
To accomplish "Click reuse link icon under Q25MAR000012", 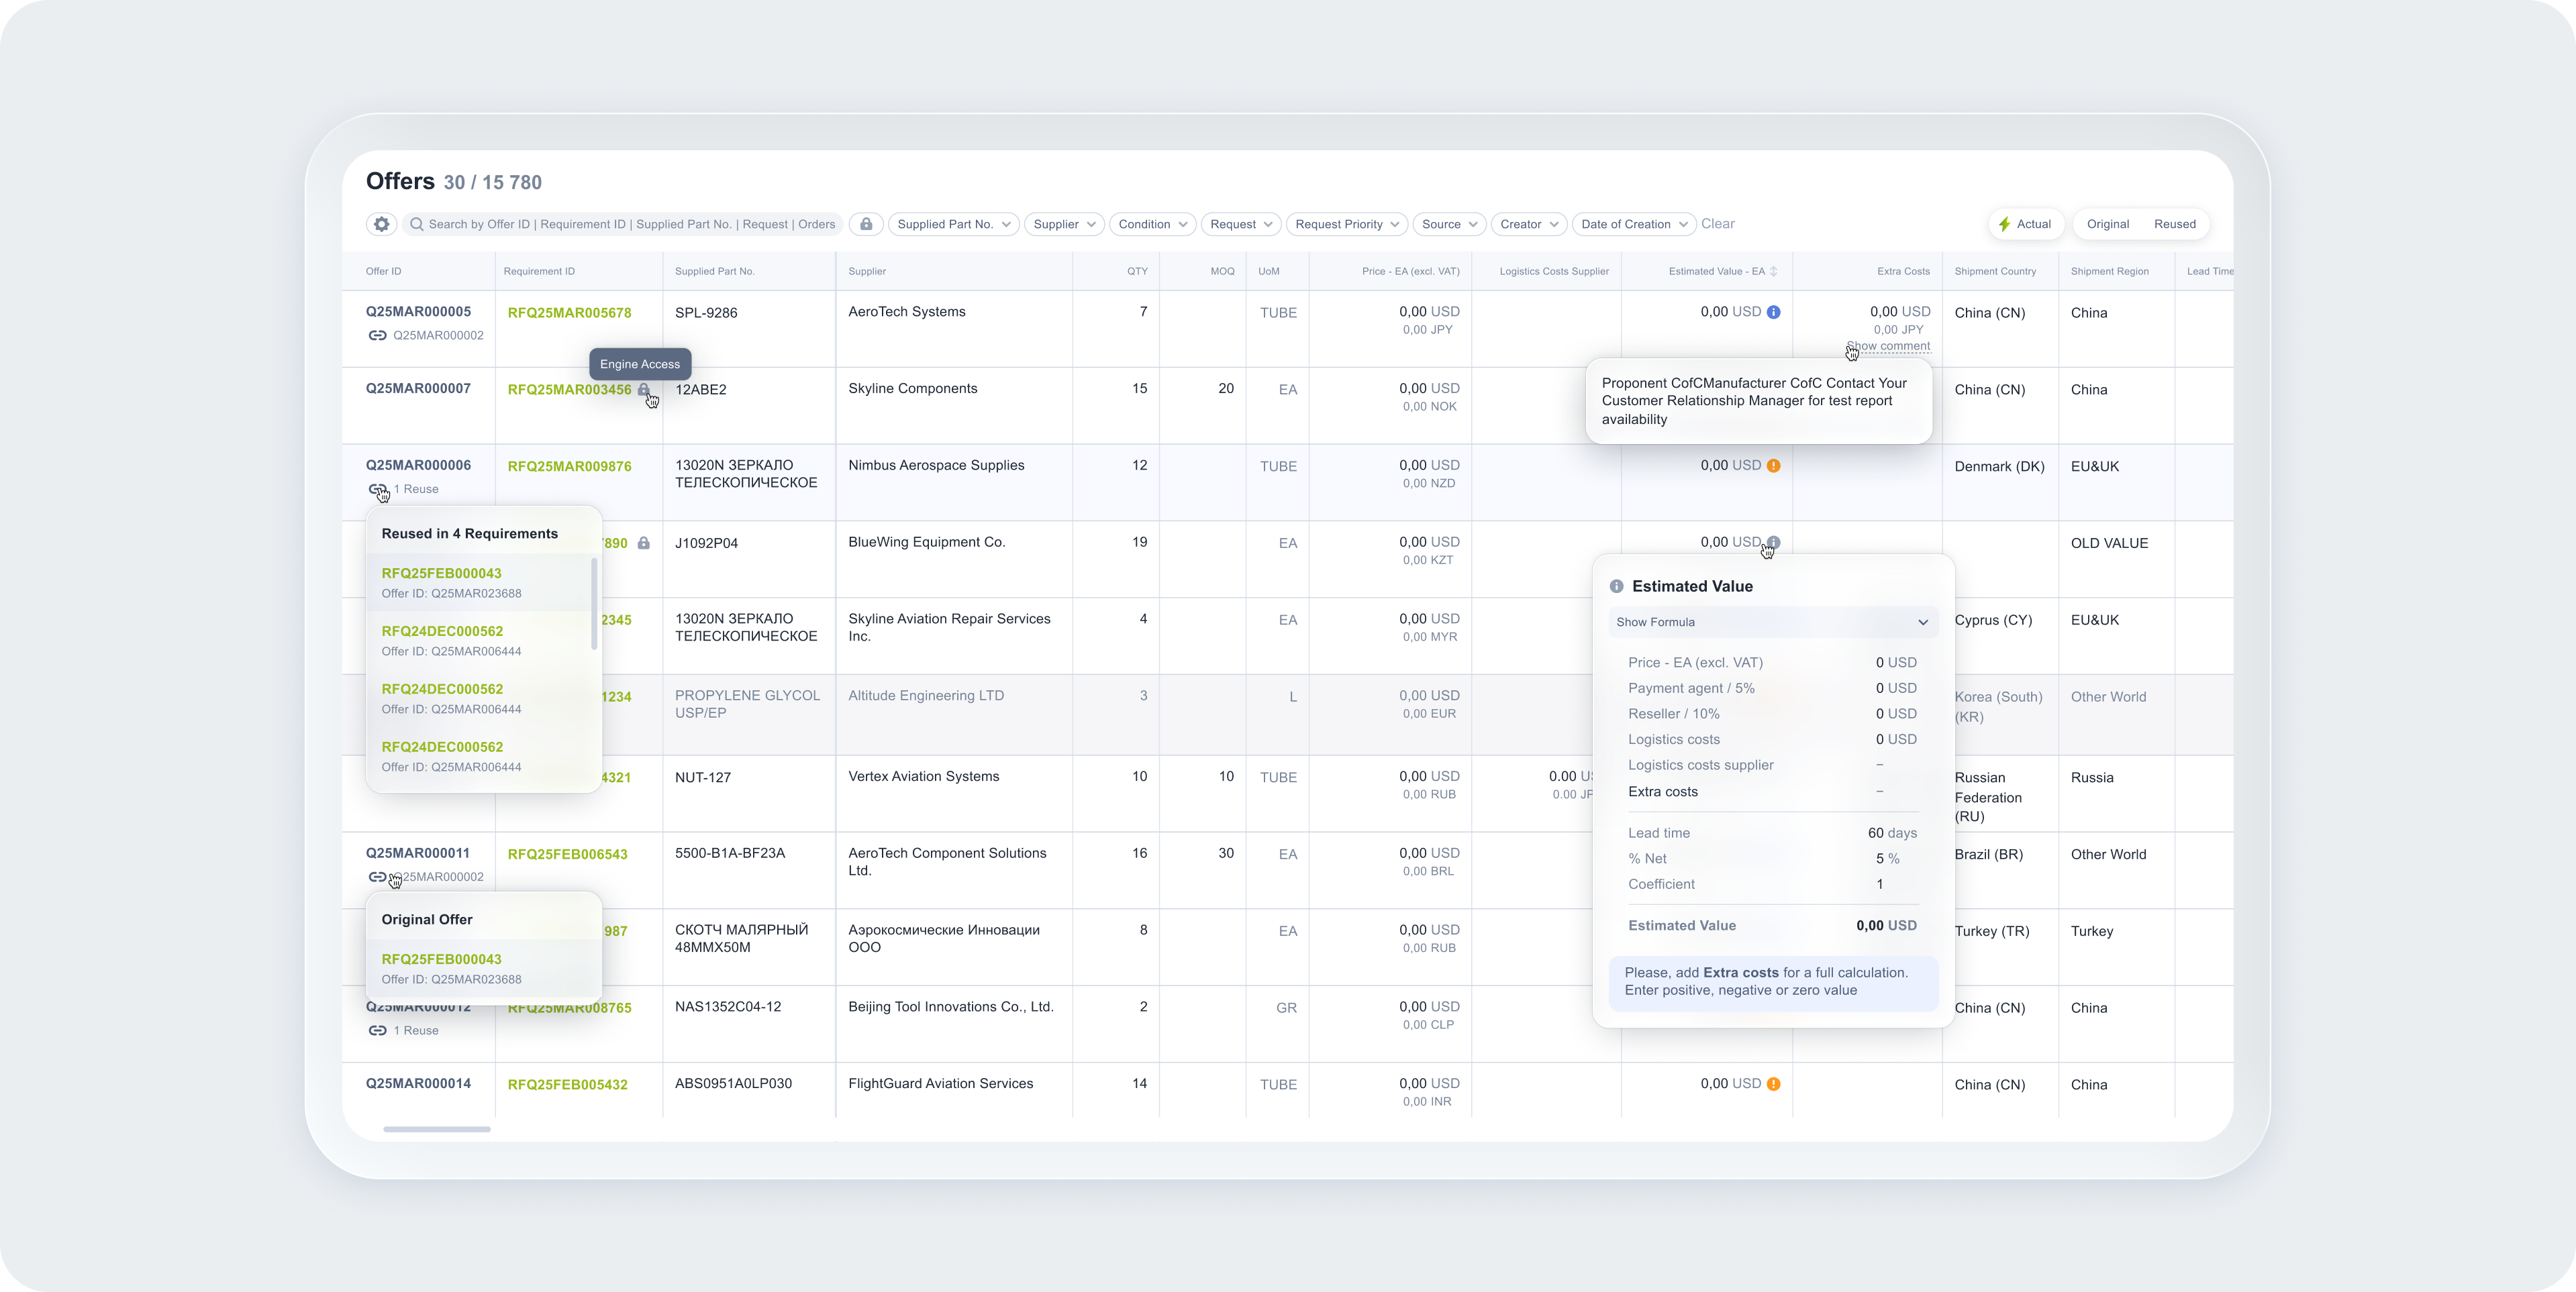I will [377, 1030].
